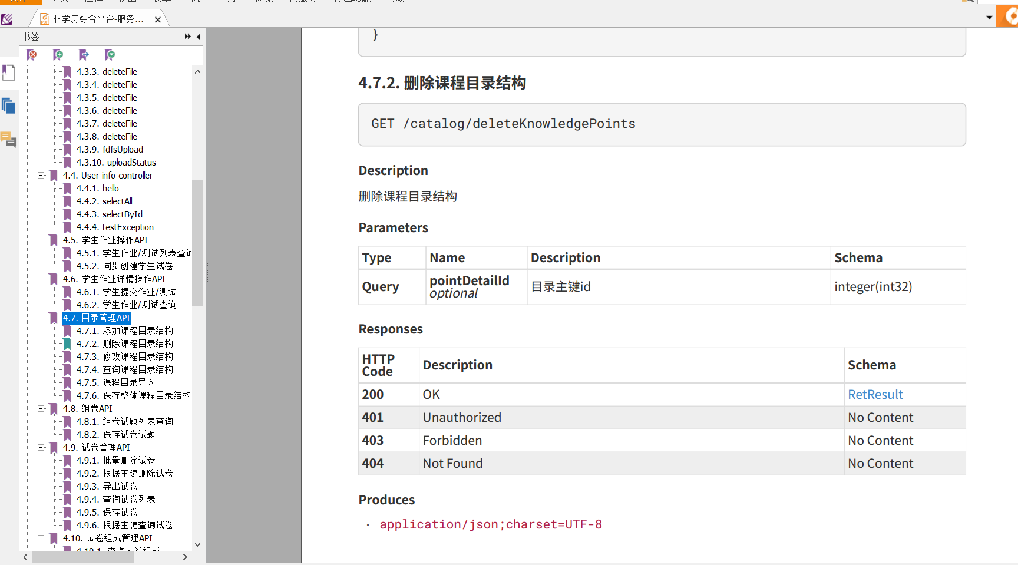Open the RetResult link in the Responses table
This screenshot has width=1018, height=565.
pos(875,394)
